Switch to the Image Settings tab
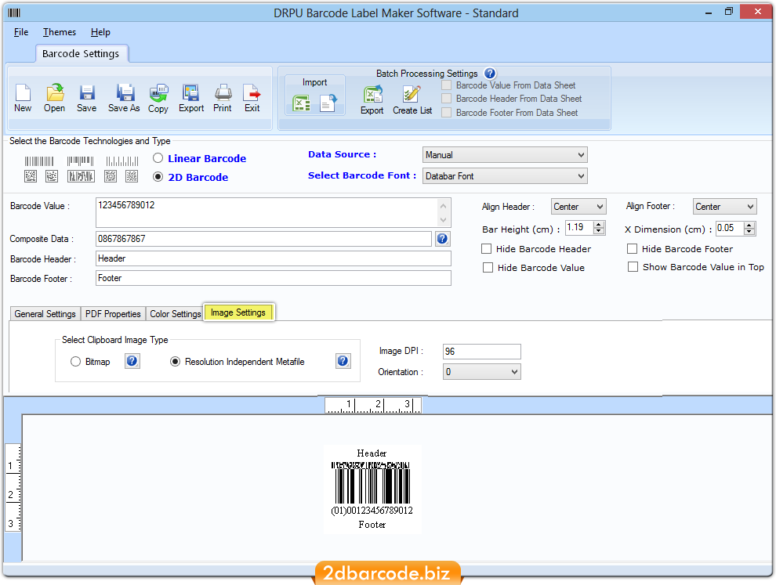 pyautogui.click(x=238, y=312)
